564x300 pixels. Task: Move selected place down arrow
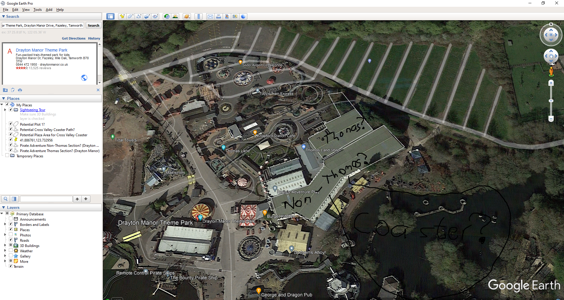86,199
